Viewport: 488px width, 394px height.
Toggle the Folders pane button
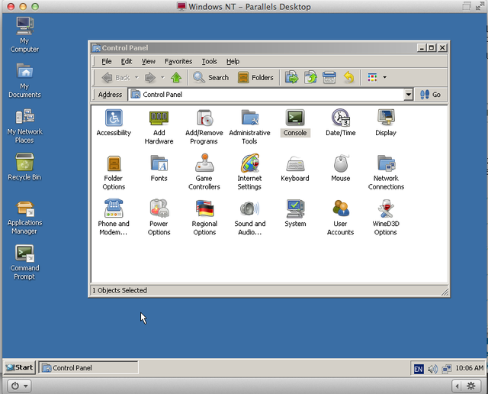click(255, 78)
